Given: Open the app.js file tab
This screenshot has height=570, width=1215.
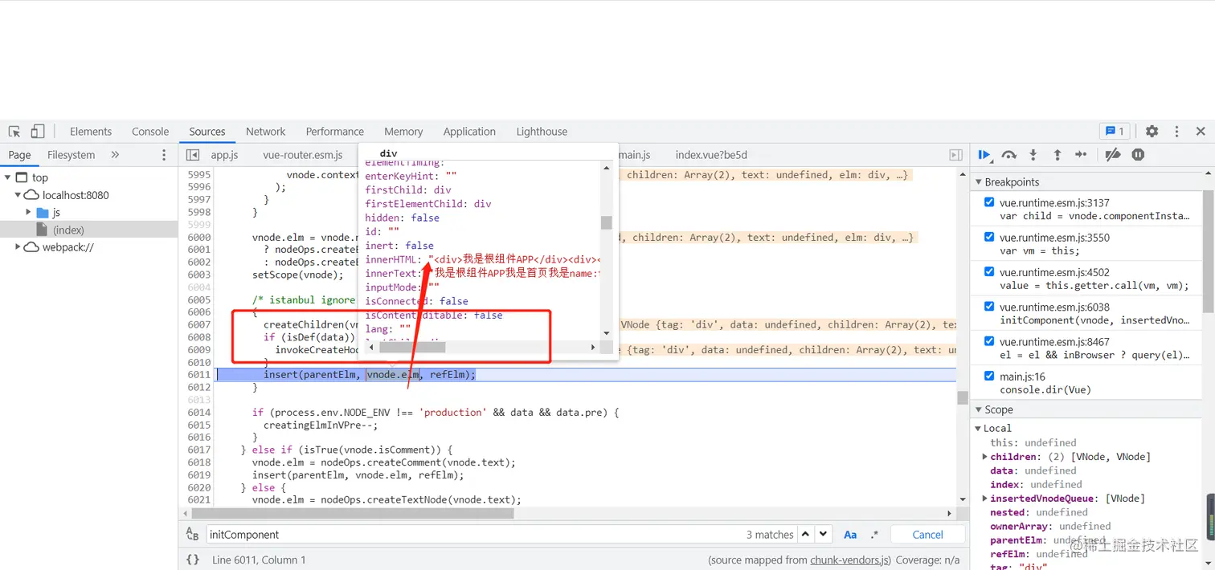Looking at the screenshot, I should 225,155.
